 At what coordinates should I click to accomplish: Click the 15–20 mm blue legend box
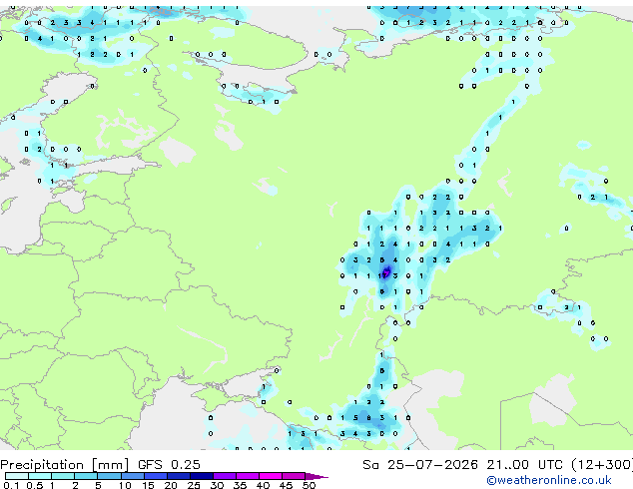click(155, 476)
